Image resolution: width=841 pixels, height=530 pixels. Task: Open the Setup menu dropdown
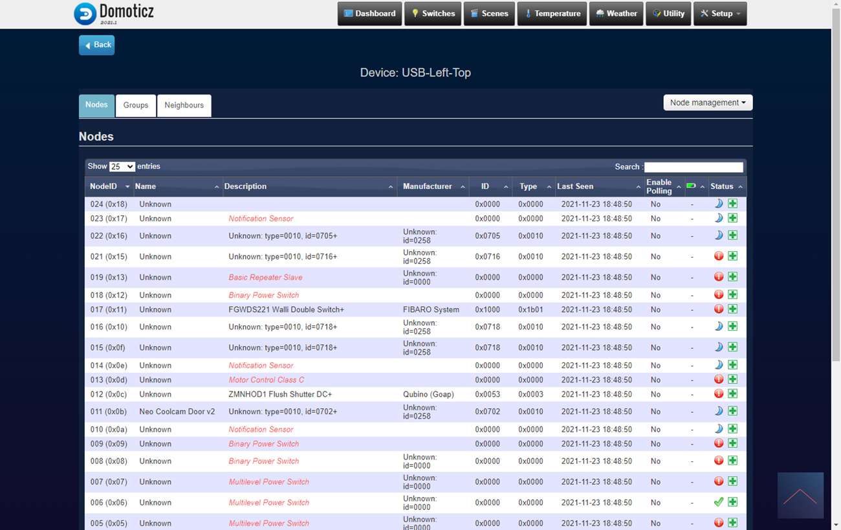coord(720,14)
